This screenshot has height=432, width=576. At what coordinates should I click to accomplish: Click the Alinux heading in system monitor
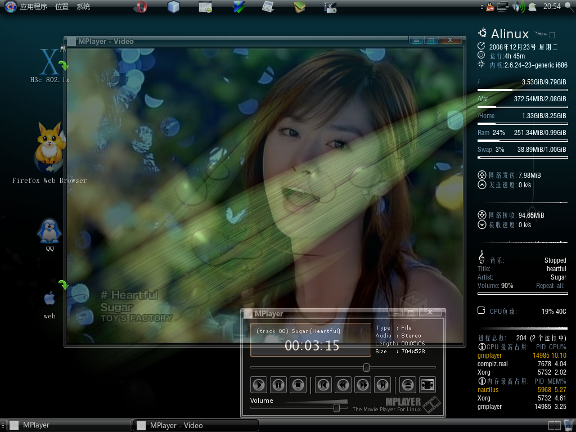pos(510,34)
